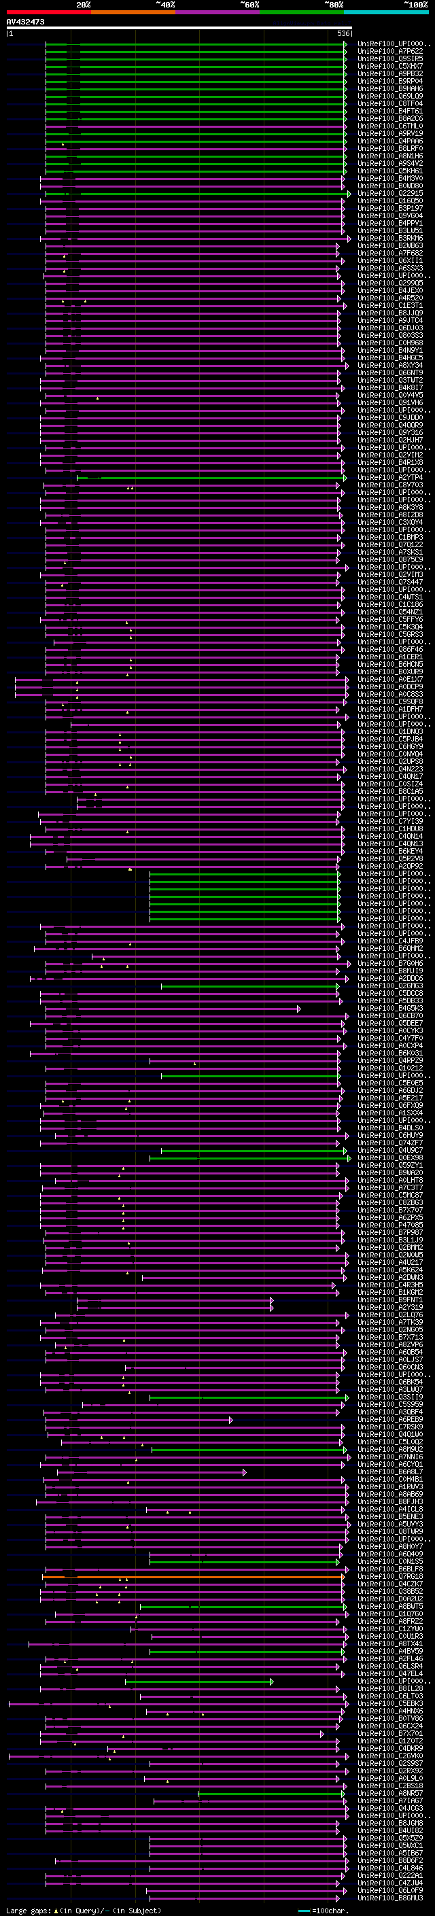
Task: Click text UniRef100_Q6L0F9
Action: 390,1890
